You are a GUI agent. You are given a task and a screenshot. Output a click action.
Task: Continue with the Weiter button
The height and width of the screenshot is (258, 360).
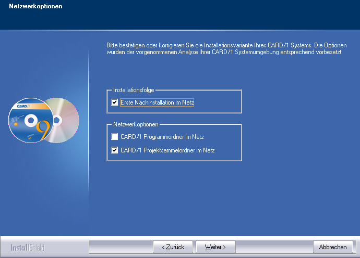coord(215,247)
